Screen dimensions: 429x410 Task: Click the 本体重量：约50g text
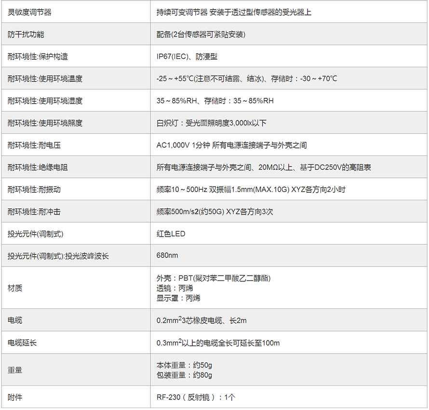click(184, 365)
